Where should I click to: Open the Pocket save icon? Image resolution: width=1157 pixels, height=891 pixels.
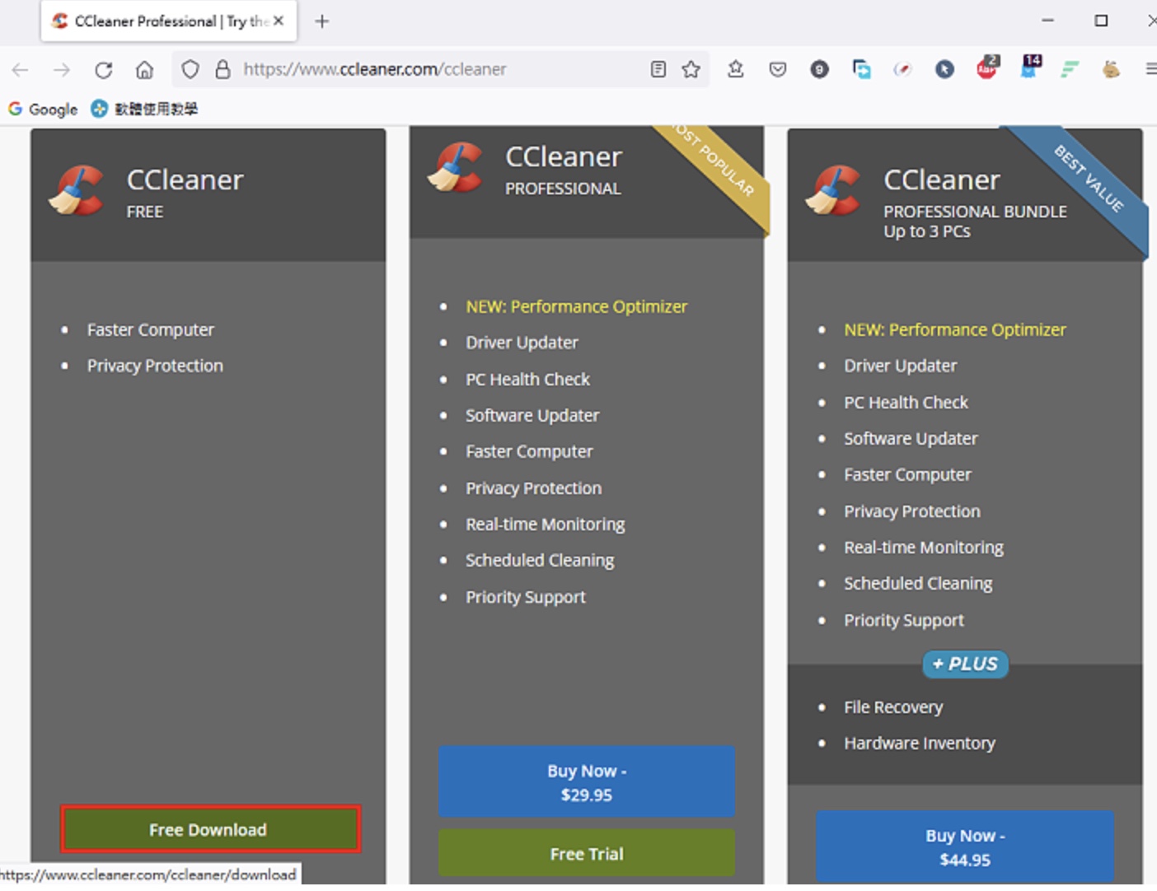pos(777,69)
